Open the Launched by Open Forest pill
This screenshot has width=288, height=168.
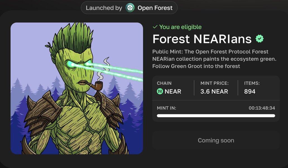click(x=129, y=8)
